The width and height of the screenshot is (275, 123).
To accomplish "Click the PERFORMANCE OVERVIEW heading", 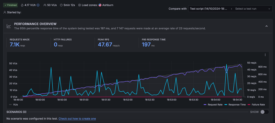I will pos(35,24).
